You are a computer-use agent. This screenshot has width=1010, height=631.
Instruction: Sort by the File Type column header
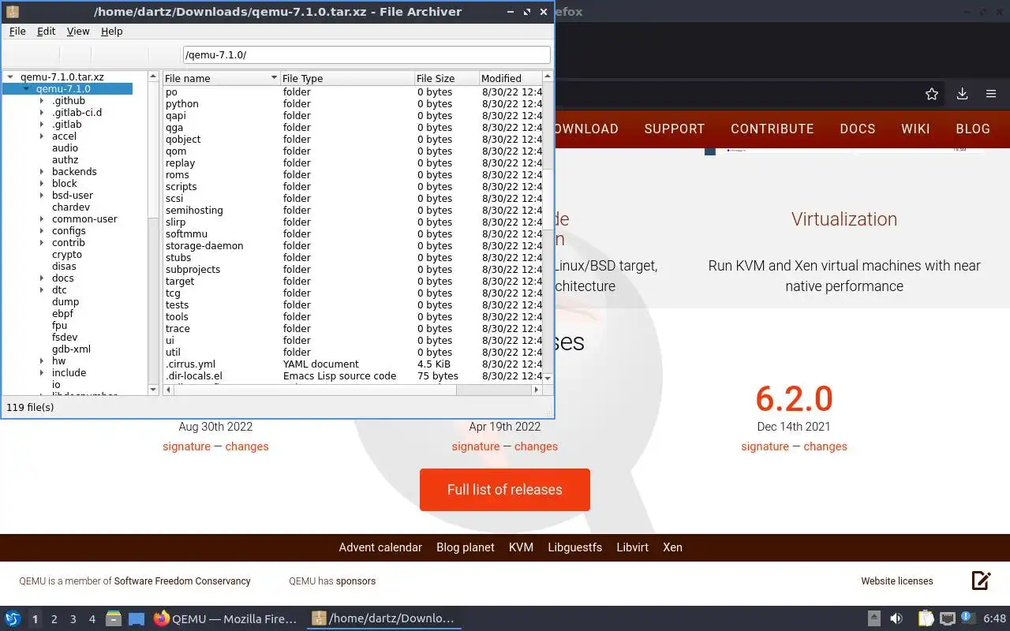(347, 78)
